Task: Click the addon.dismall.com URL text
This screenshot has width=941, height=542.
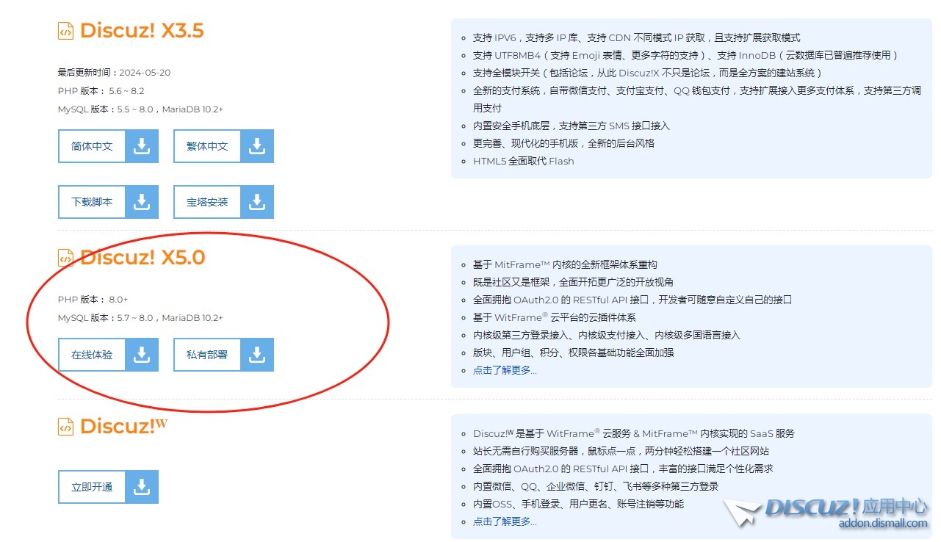Action: tap(883, 524)
